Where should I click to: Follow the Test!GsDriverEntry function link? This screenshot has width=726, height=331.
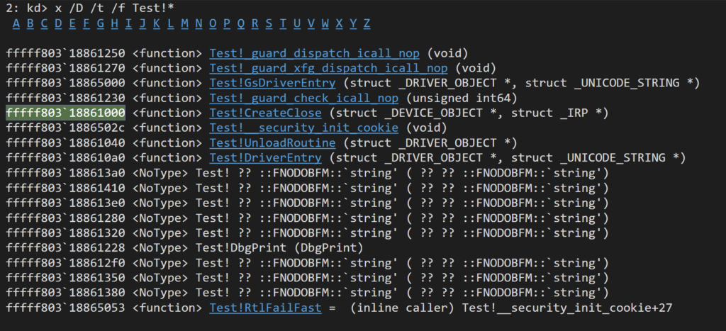click(x=273, y=84)
